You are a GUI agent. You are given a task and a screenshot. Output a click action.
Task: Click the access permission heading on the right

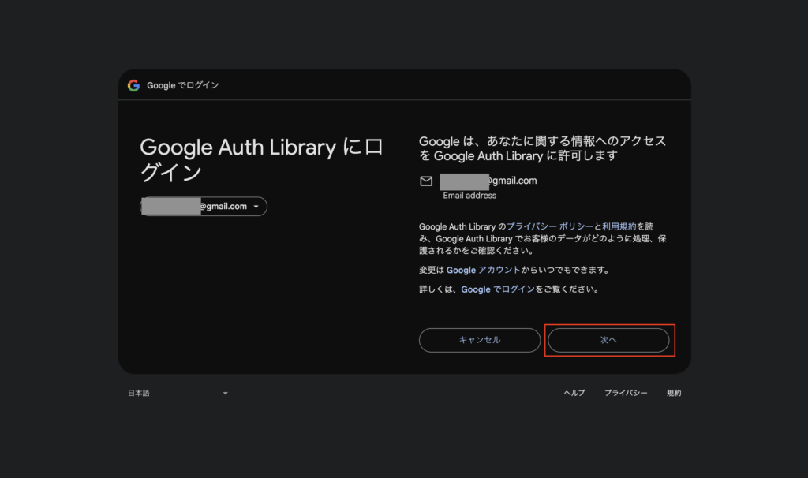(543, 148)
